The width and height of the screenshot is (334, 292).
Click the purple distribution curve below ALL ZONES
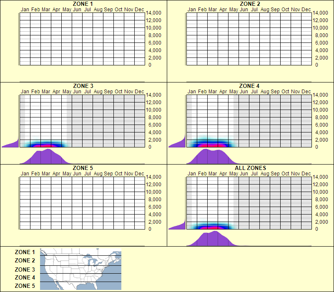pyautogui.click(x=213, y=240)
